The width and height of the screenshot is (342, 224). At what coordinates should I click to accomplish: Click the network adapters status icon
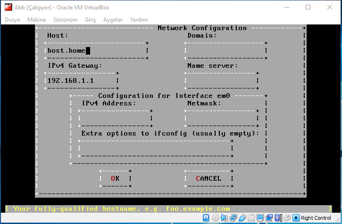tap(233, 218)
